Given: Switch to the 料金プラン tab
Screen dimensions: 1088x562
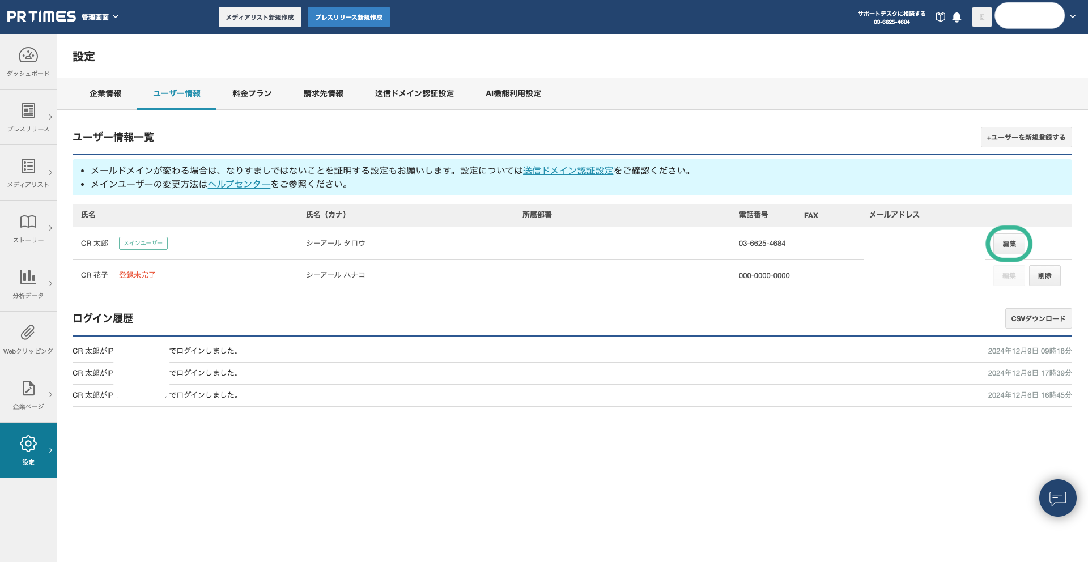Looking at the screenshot, I should click(252, 93).
